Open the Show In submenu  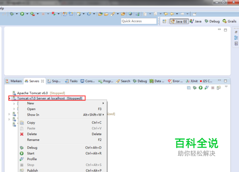pos(63,115)
